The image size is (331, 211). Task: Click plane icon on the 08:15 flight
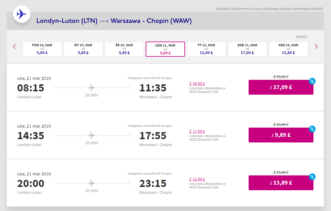coord(92,88)
